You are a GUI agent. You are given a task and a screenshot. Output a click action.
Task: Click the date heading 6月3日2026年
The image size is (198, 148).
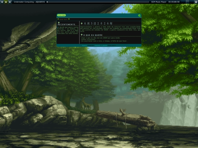tap(98, 23)
